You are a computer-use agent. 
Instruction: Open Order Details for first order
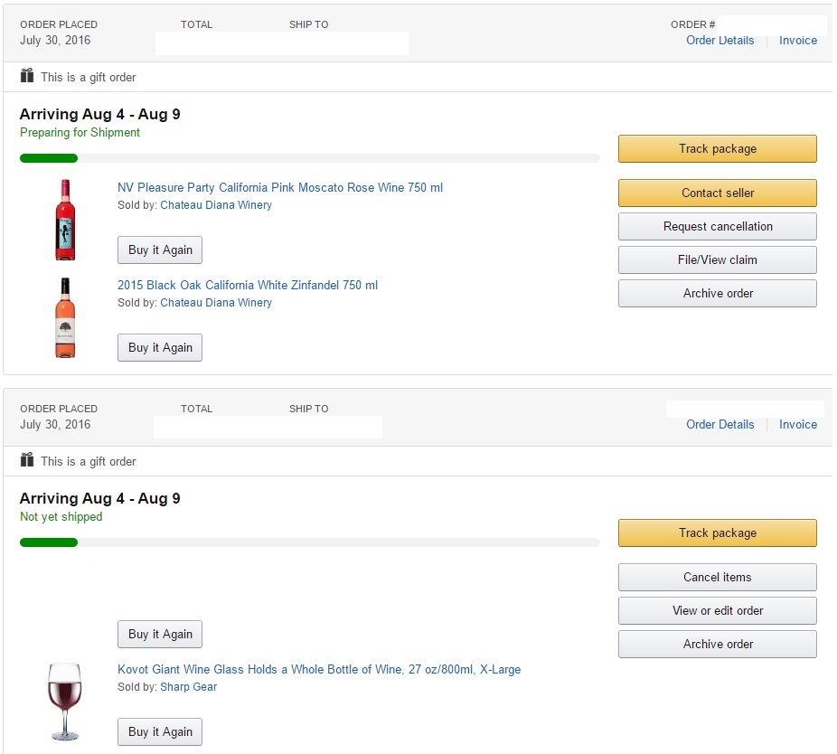pyautogui.click(x=719, y=41)
